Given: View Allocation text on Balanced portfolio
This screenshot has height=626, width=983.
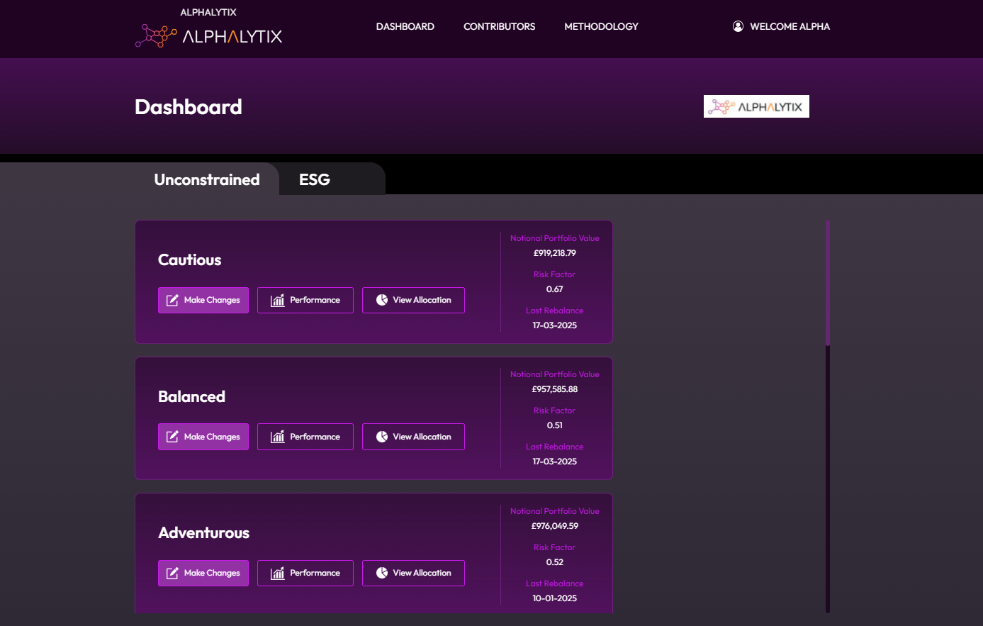Looking at the screenshot, I should pos(422,437).
